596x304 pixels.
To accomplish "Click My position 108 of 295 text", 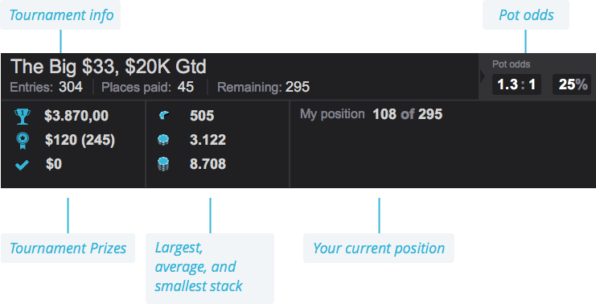I will coord(371,114).
